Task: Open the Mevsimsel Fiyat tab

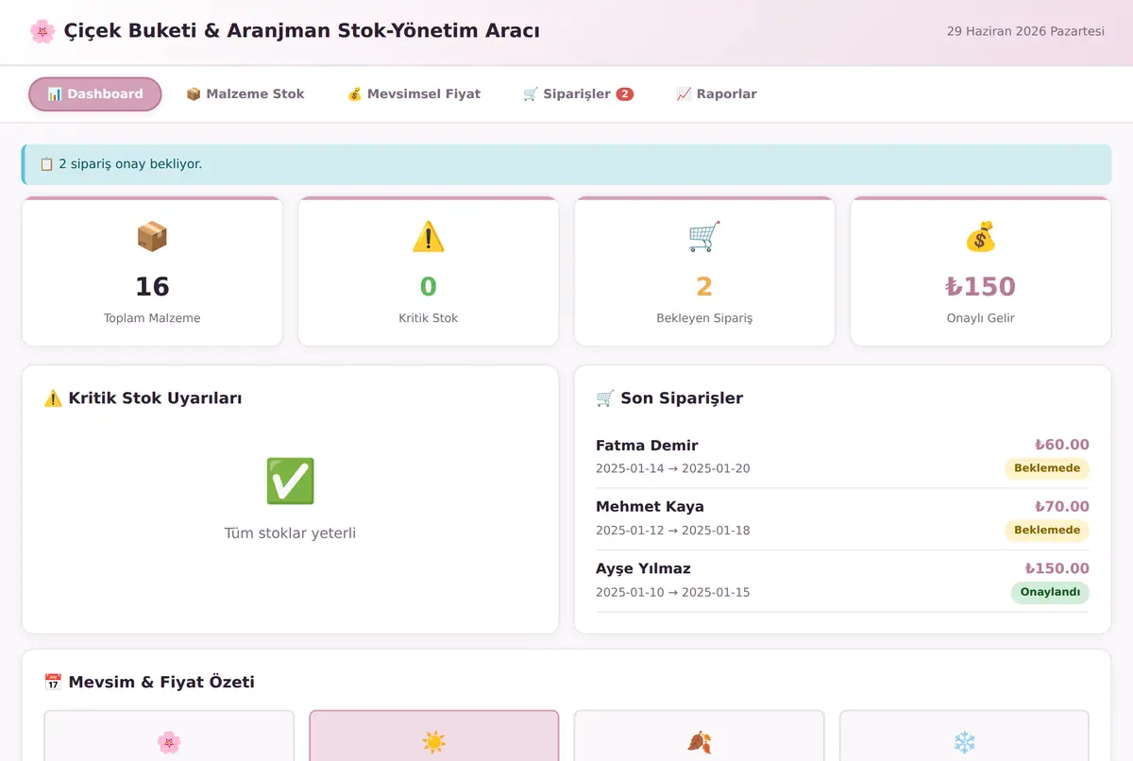Action: pos(414,94)
